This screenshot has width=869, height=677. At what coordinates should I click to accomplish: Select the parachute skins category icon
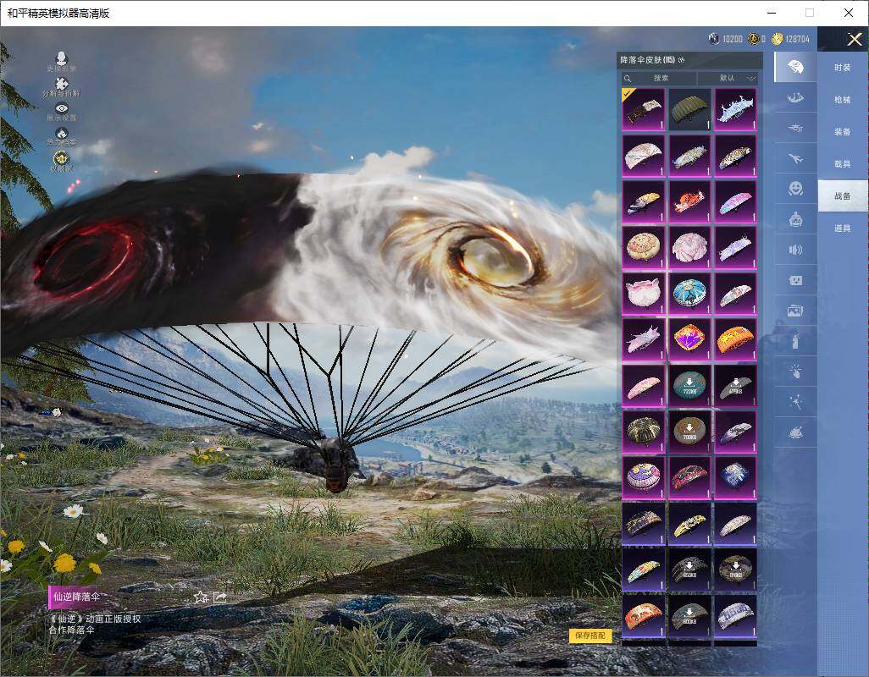[796, 67]
